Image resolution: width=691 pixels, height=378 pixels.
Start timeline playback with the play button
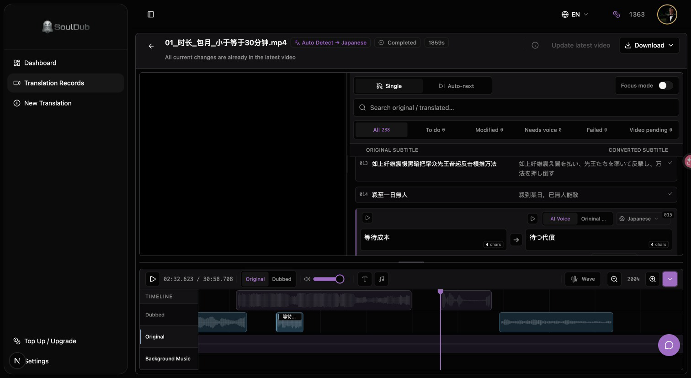153,279
